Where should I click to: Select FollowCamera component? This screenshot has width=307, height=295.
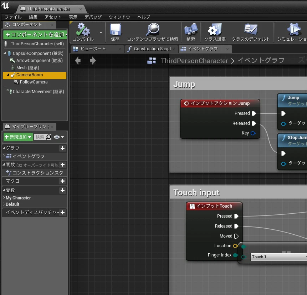[34, 82]
